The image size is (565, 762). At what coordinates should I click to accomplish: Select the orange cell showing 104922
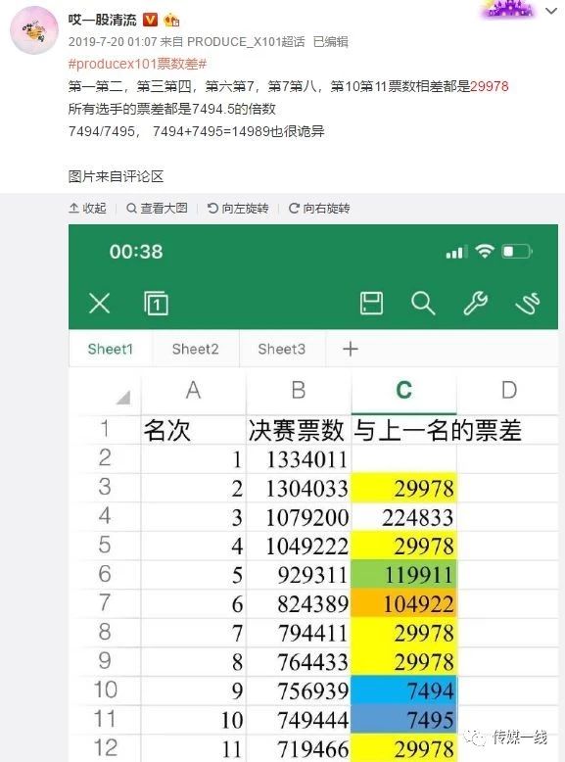point(403,604)
